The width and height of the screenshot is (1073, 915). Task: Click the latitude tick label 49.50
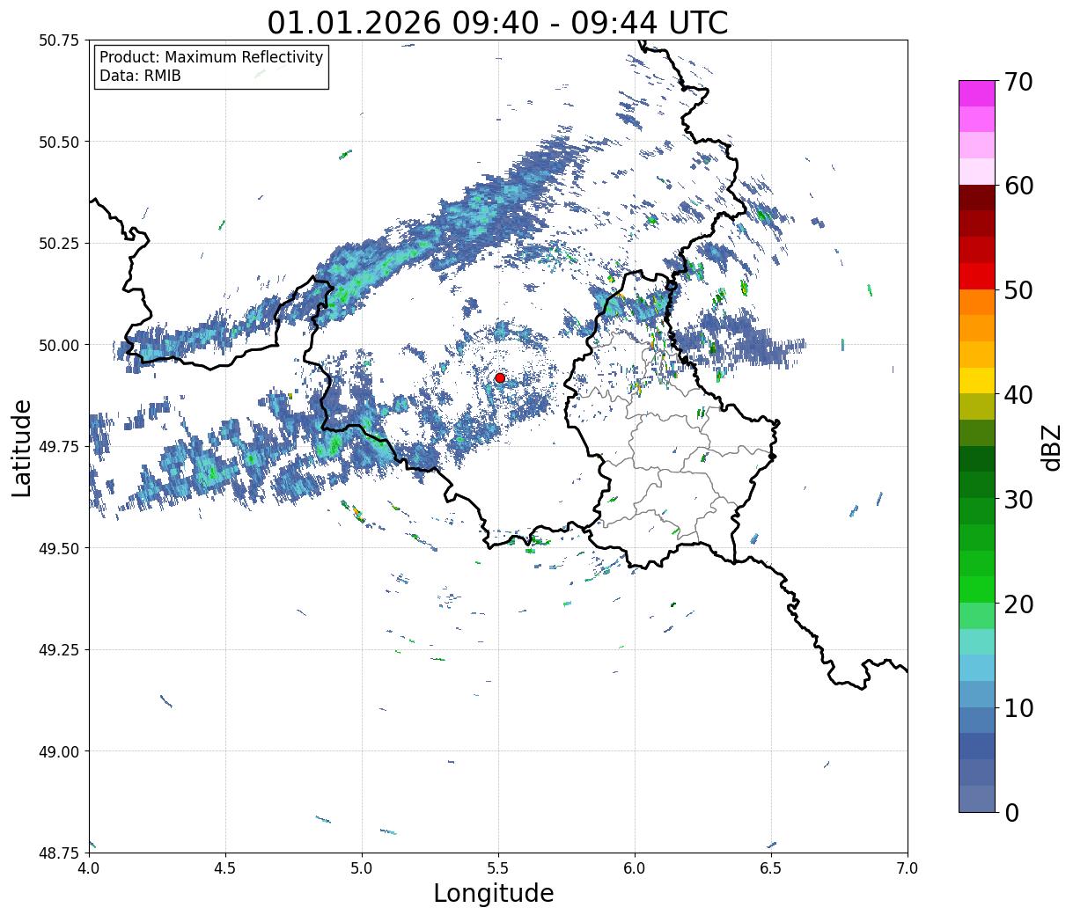(58, 548)
